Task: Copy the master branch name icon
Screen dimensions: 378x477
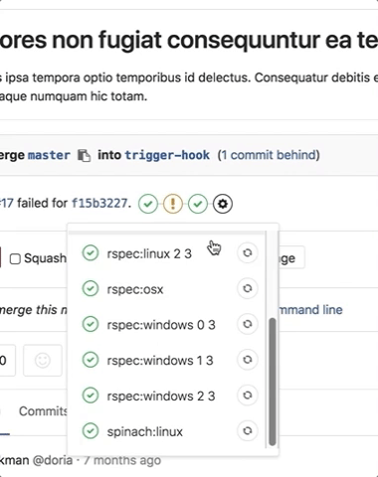Action: [x=84, y=155]
